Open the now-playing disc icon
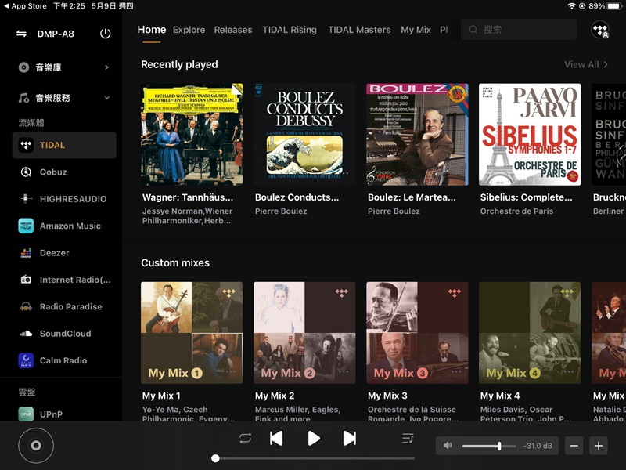This screenshot has height=470, width=626. click(36, 445)
